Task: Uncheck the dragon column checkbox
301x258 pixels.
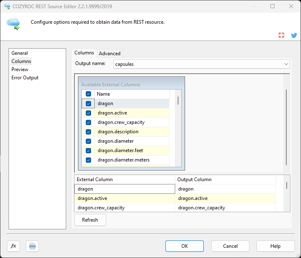Action: (x=88, y=103)
